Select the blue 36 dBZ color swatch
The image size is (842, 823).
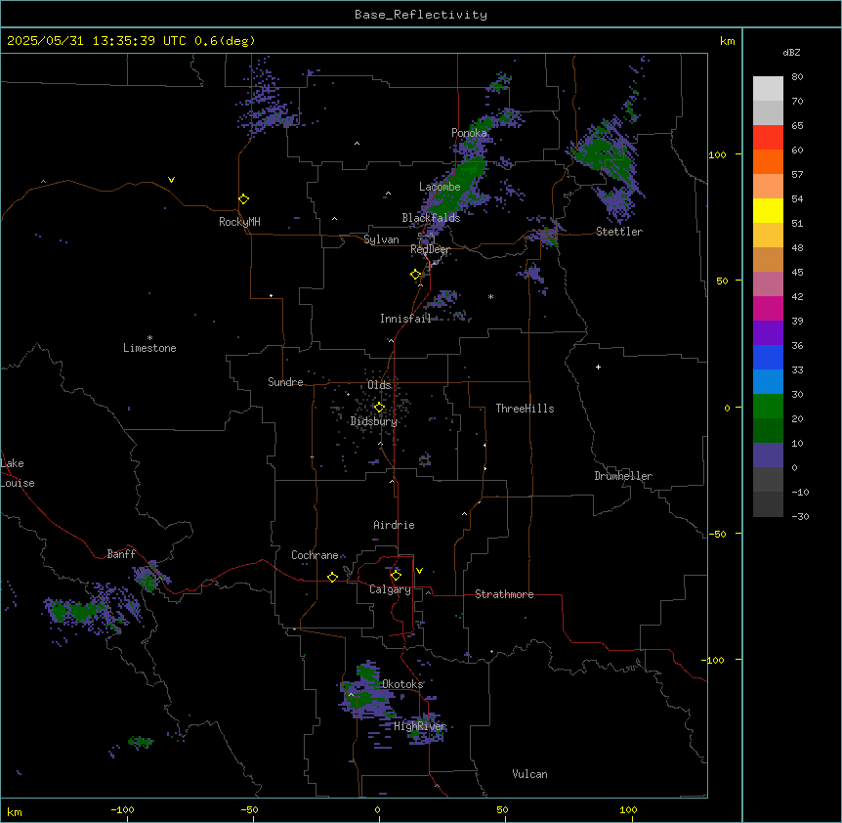768,357
